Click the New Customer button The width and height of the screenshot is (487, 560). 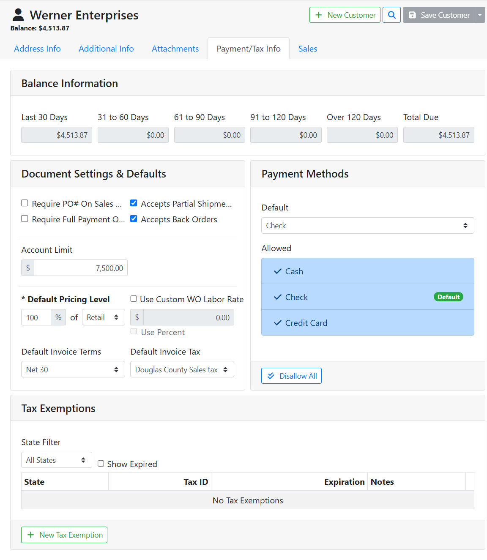[x=345, y=15]
